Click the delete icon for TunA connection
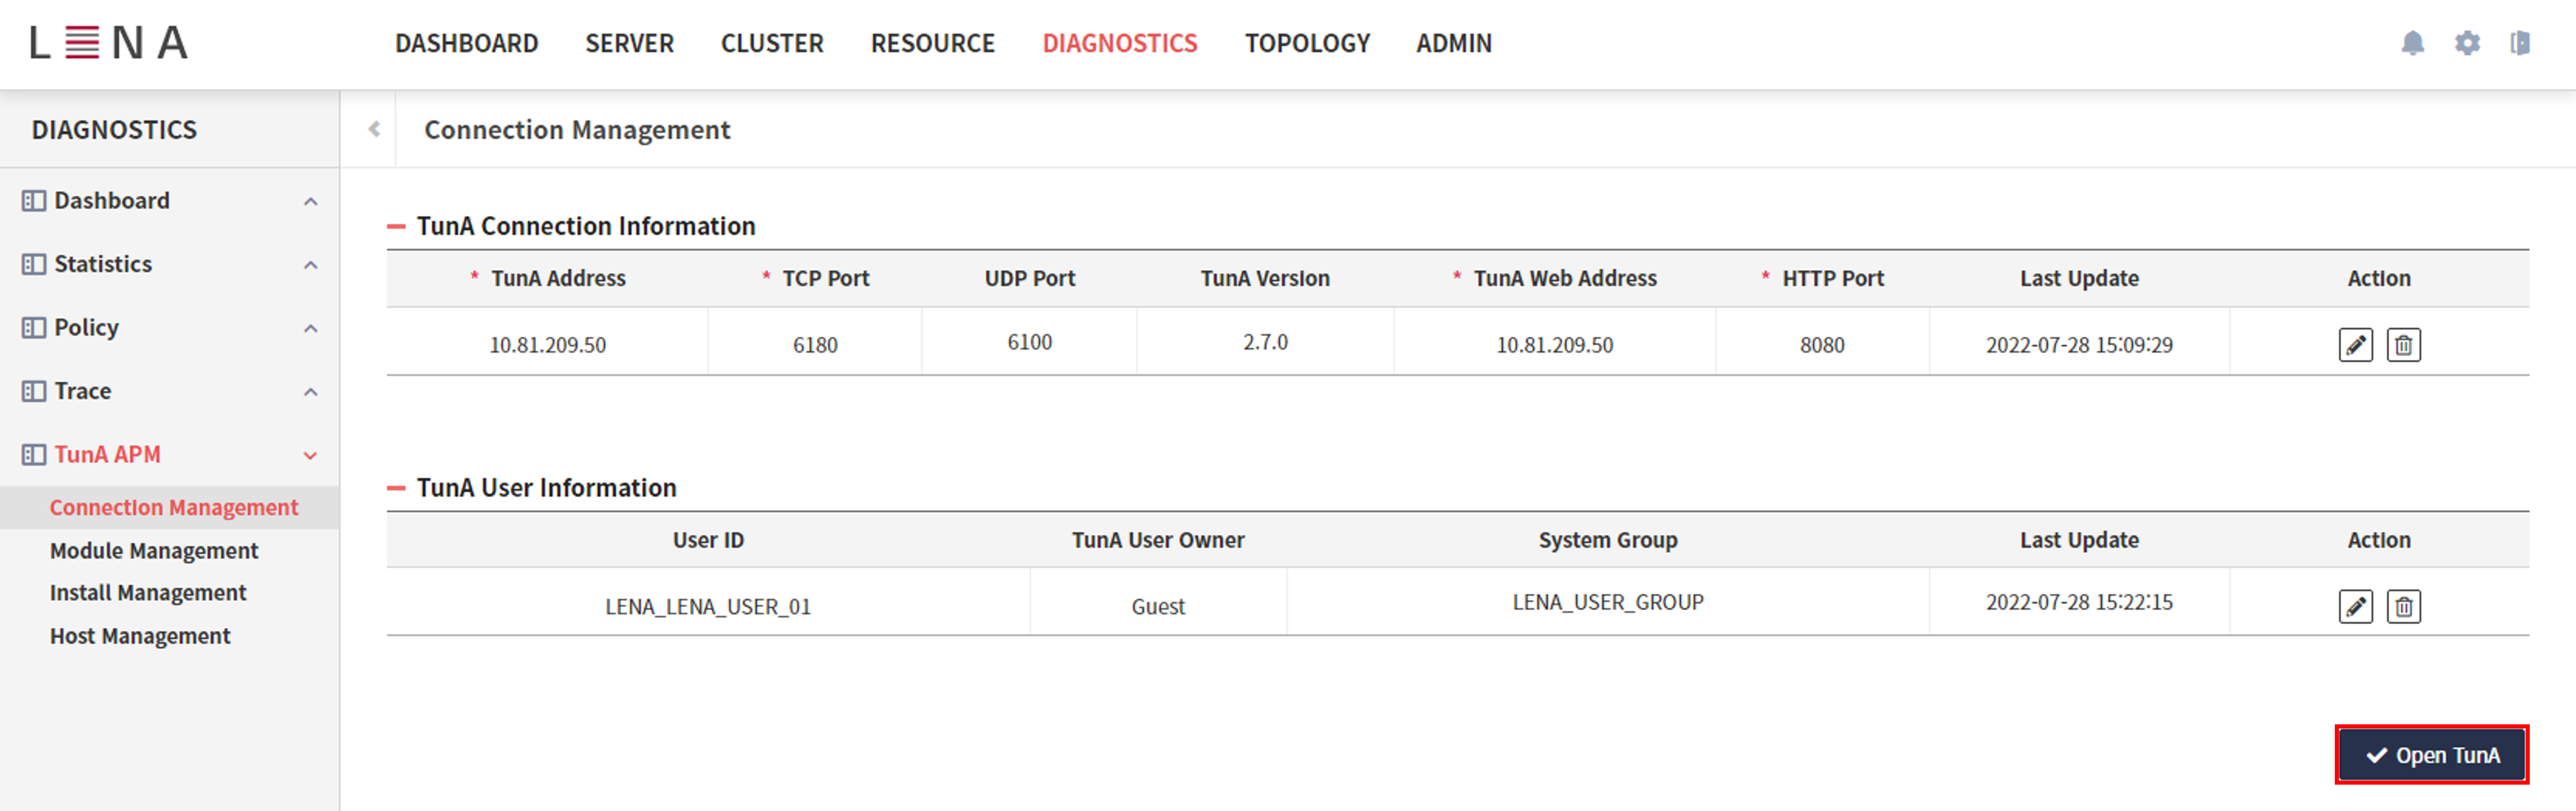 2403,345
